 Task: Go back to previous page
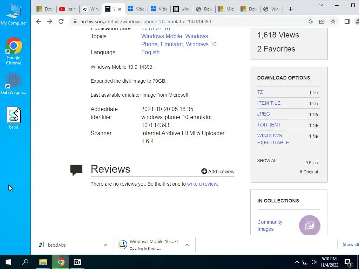39,21
